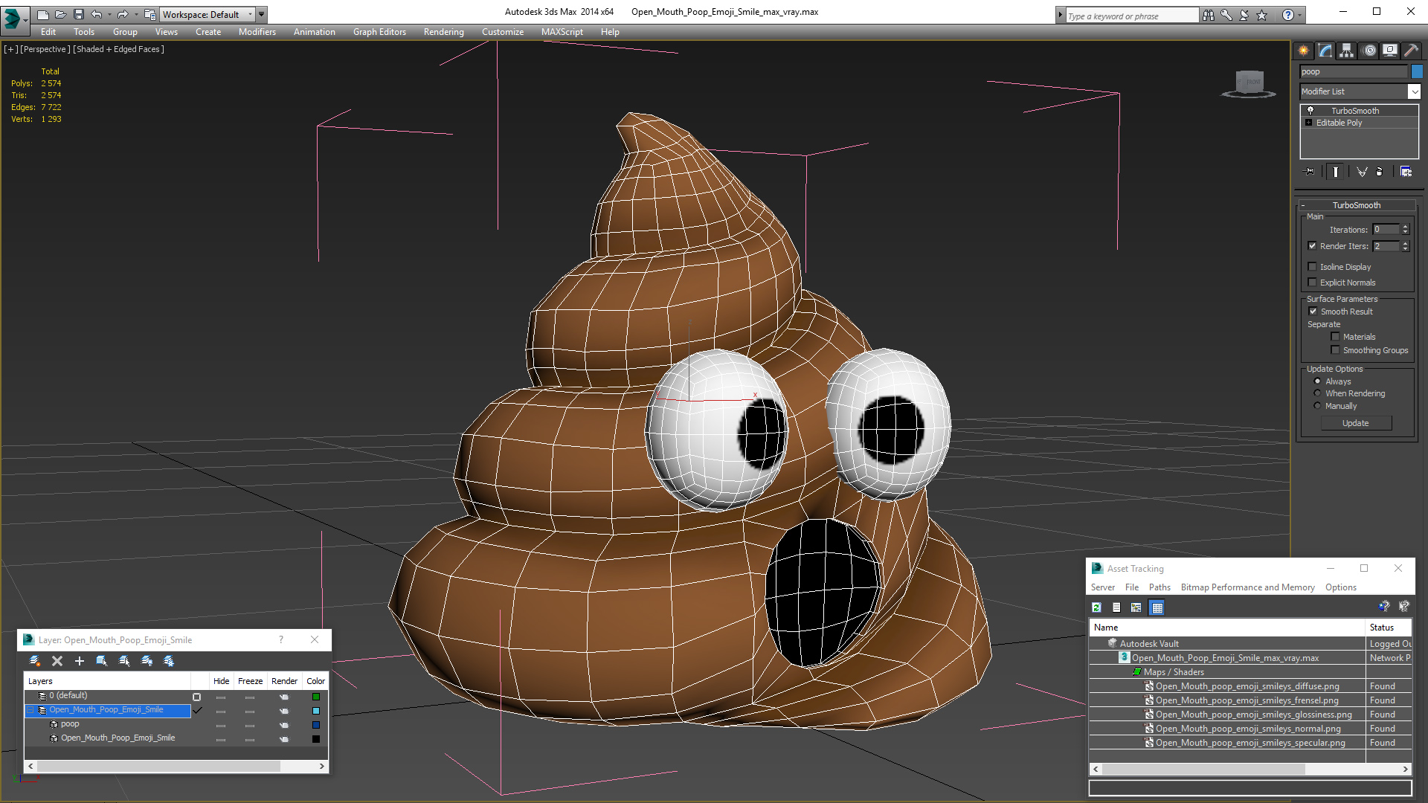This screenshot has height=803, width=1428.
Task: Enable Separate by Smoothing Groups checkbox
Action: (1335, 349)
